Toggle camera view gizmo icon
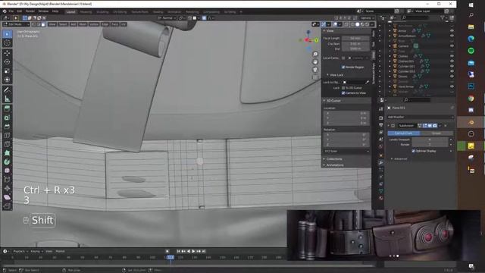485x273 pixels. pyautogui.click(x=315, y=70)
